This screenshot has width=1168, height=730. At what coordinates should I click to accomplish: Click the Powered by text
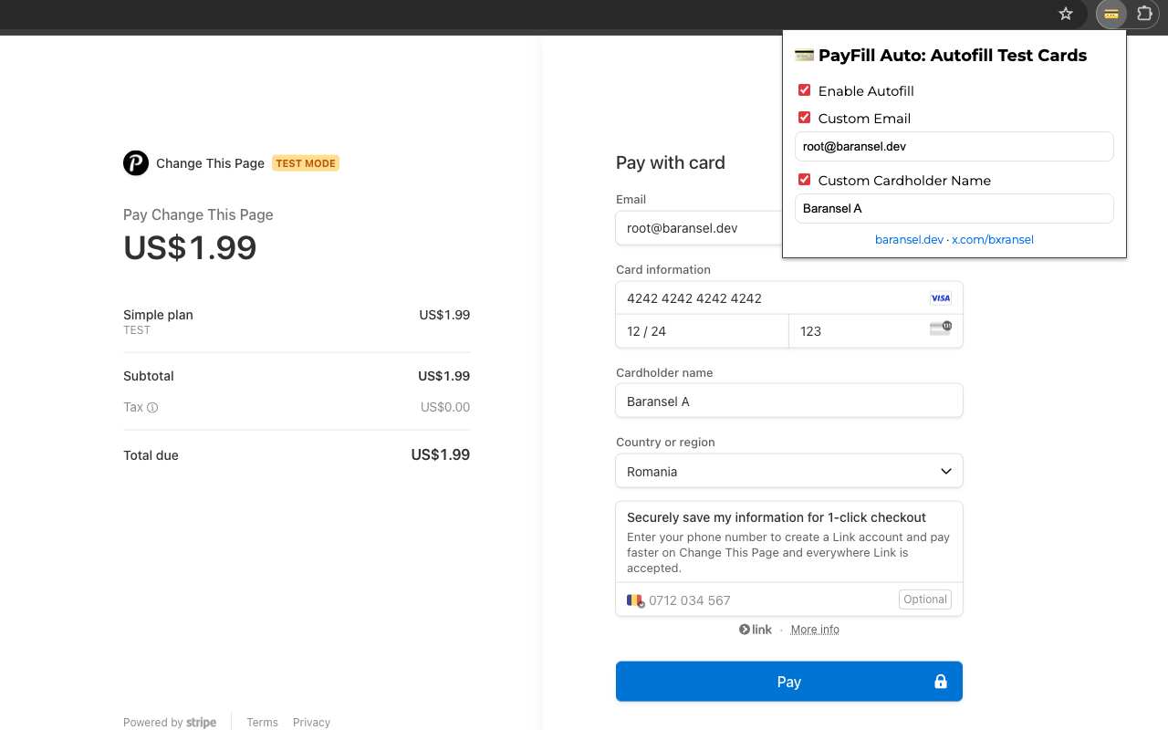pyautogui.click(x=153, y=723)
